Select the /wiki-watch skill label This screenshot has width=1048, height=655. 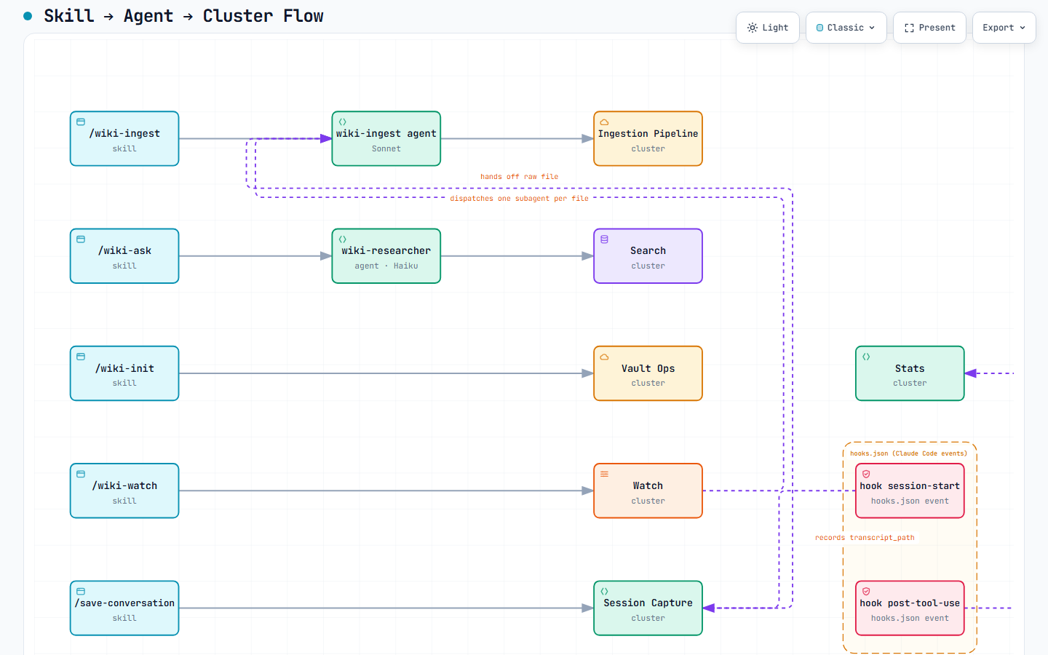coord(124,485)
